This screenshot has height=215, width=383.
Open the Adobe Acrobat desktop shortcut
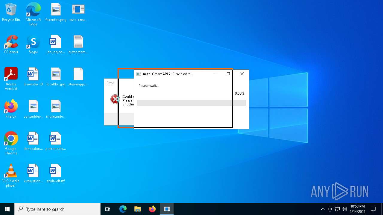11,79
